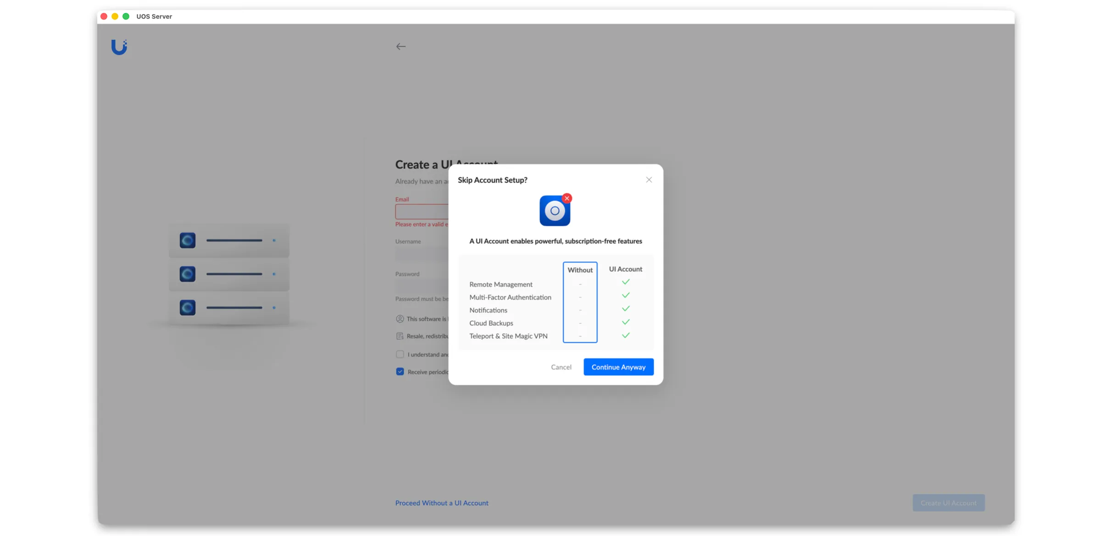Click the green checkmark for Cloud Backups
This screenshot has height=536, width=1111.
[x=625, y=322]
